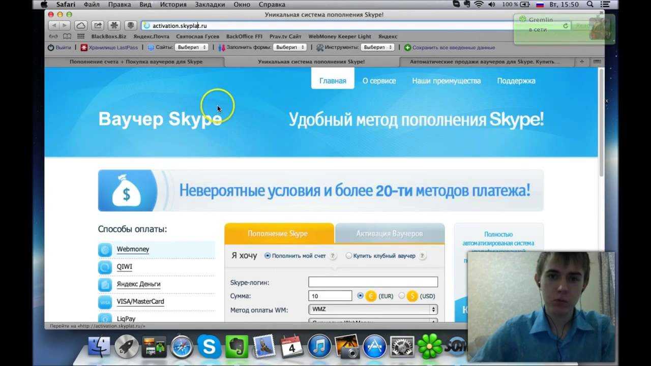
Task: Open Mail stamp icon in the Dock
Action: tap(264, 347)
